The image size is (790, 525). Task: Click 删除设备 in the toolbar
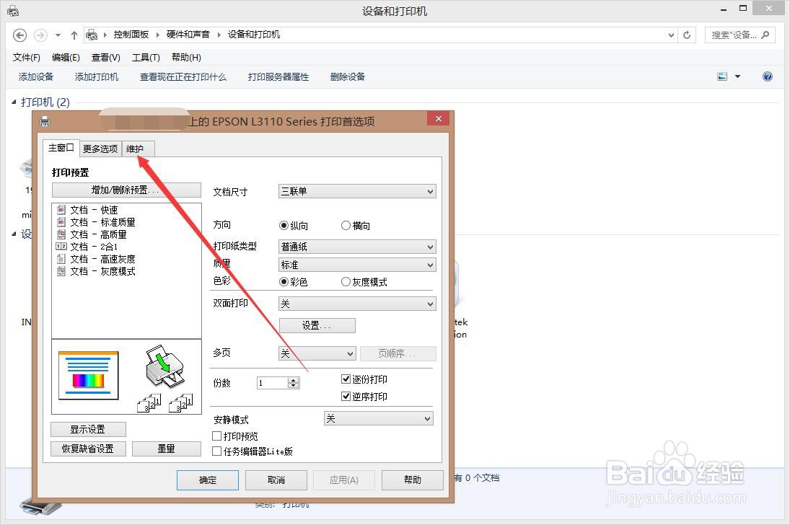pyautogui.click(x=348, y=76)
